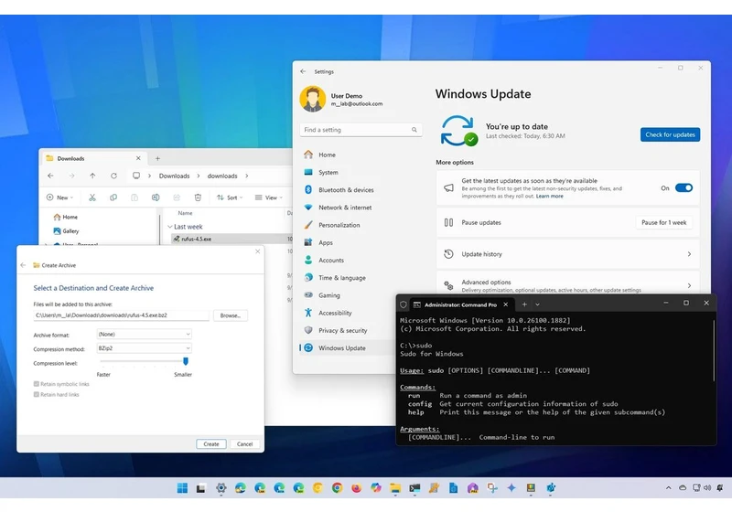Click the Compression level slider handle
The height and width of the screenshot is (512, 732).
(186, 361)
